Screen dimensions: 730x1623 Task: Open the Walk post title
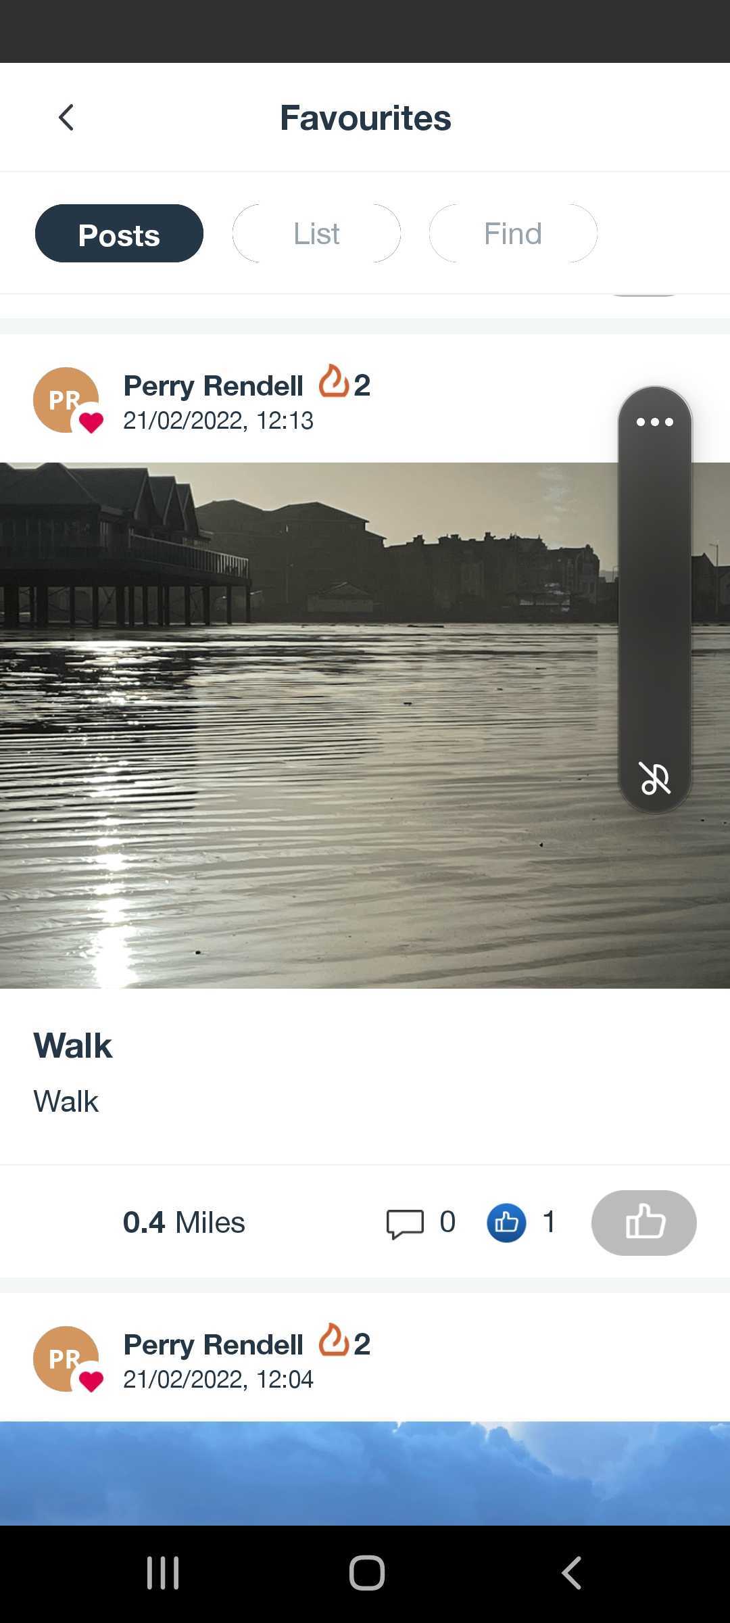pyautogui.click(x=73, y=1045)
